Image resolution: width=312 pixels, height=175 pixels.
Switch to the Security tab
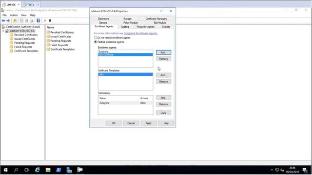click(166, 27)
